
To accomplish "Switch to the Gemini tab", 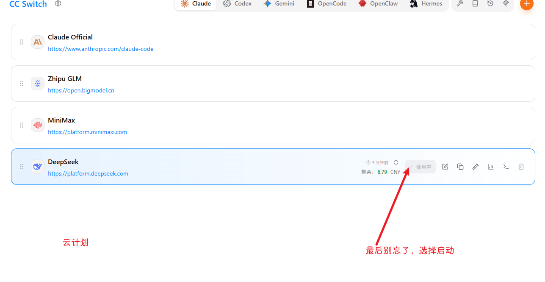I will click(279, 4).
